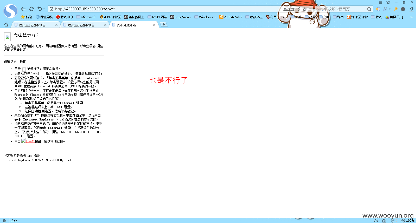Open the Microsoft bookmark folder
This screenshot has width=416, height=223.
(x=86, y=17)
